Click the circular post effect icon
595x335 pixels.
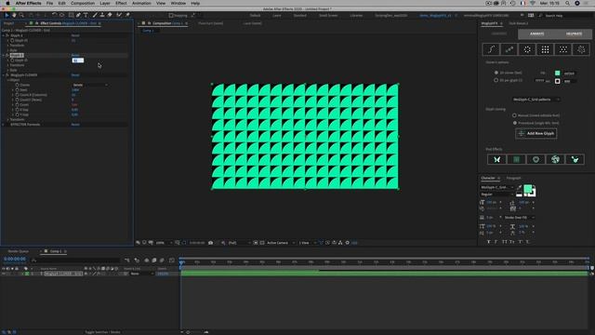[x=535, y=159]
